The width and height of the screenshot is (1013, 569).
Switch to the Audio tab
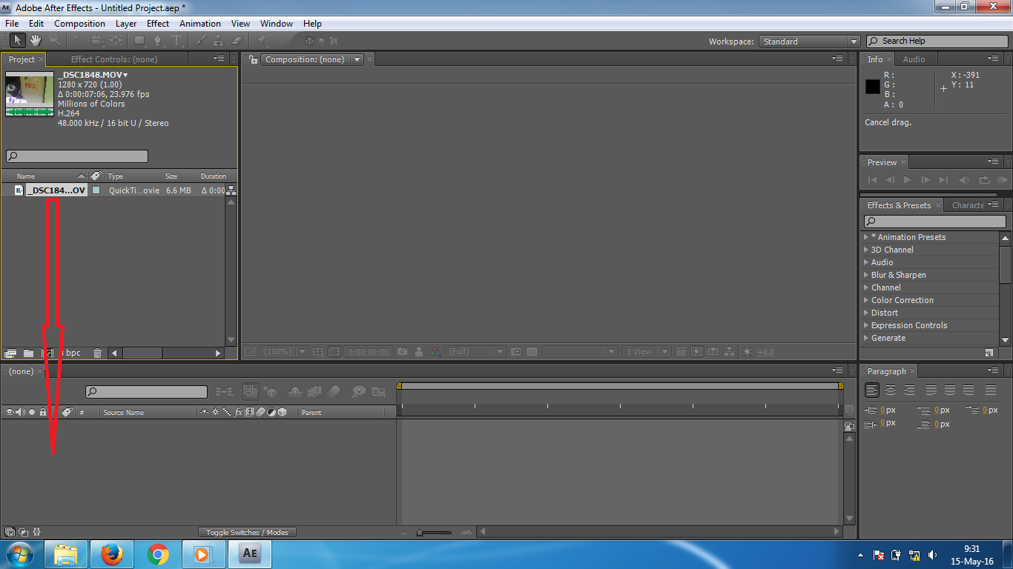click(x=914, y=59)
